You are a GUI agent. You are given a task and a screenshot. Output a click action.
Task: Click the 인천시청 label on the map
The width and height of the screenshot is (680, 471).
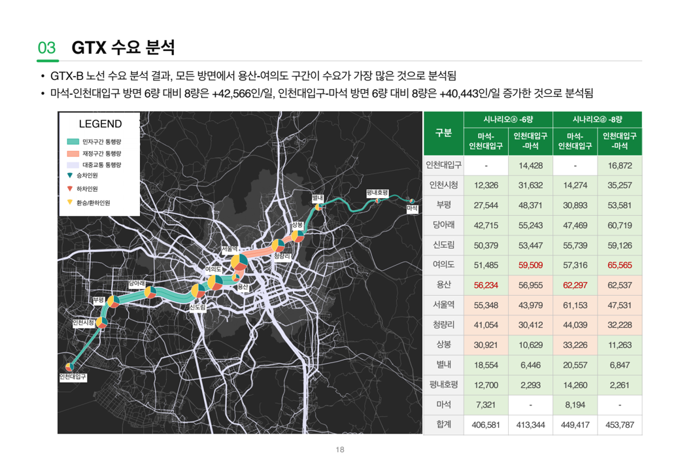coord(83,323)
